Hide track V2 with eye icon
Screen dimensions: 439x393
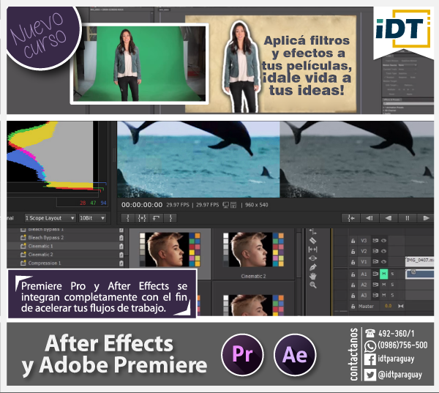click(x=384, y=251)
